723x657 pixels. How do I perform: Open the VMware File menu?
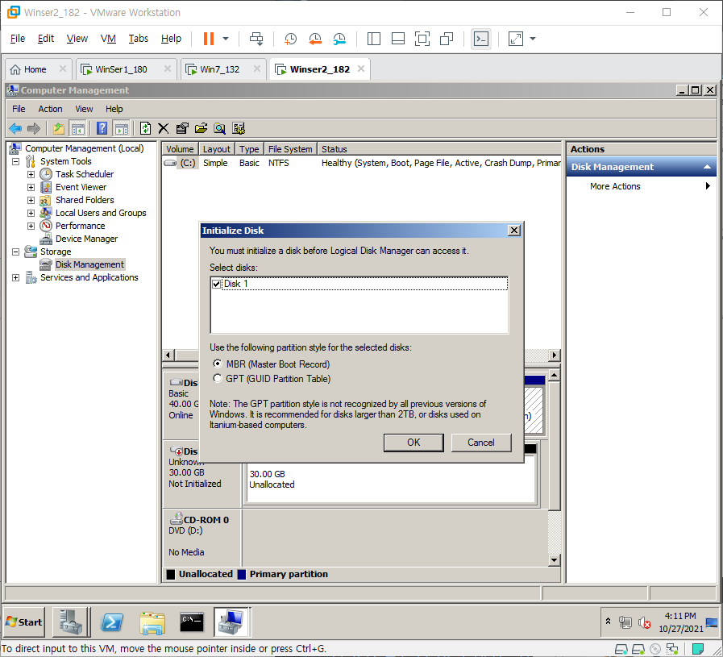18,39
